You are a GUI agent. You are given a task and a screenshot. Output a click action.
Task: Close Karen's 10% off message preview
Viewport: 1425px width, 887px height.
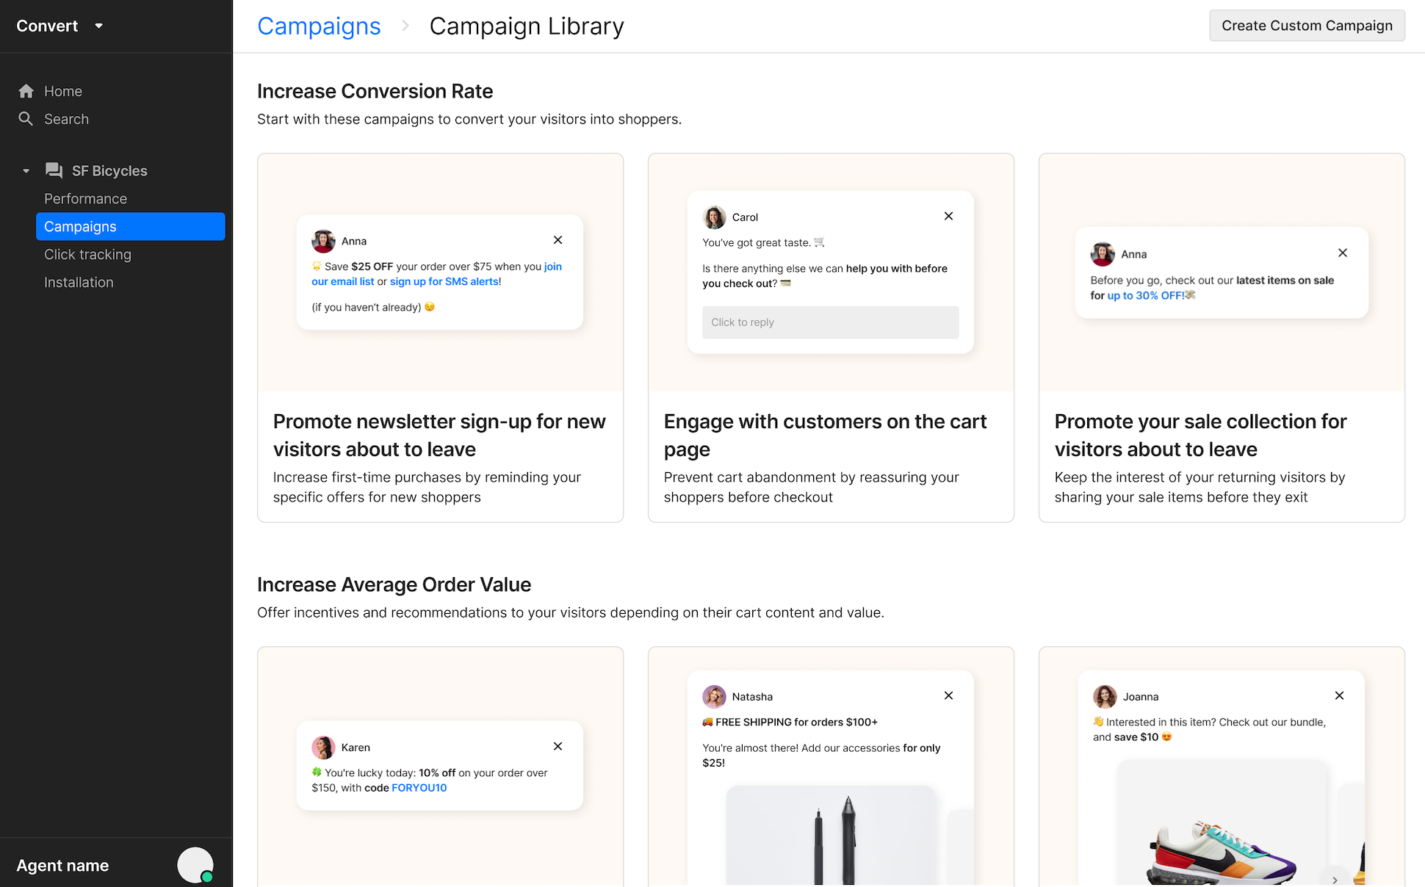point(558,746)
